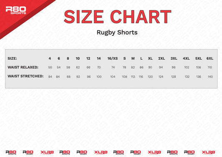Click the waist stretched value 100

click(99, 77)
